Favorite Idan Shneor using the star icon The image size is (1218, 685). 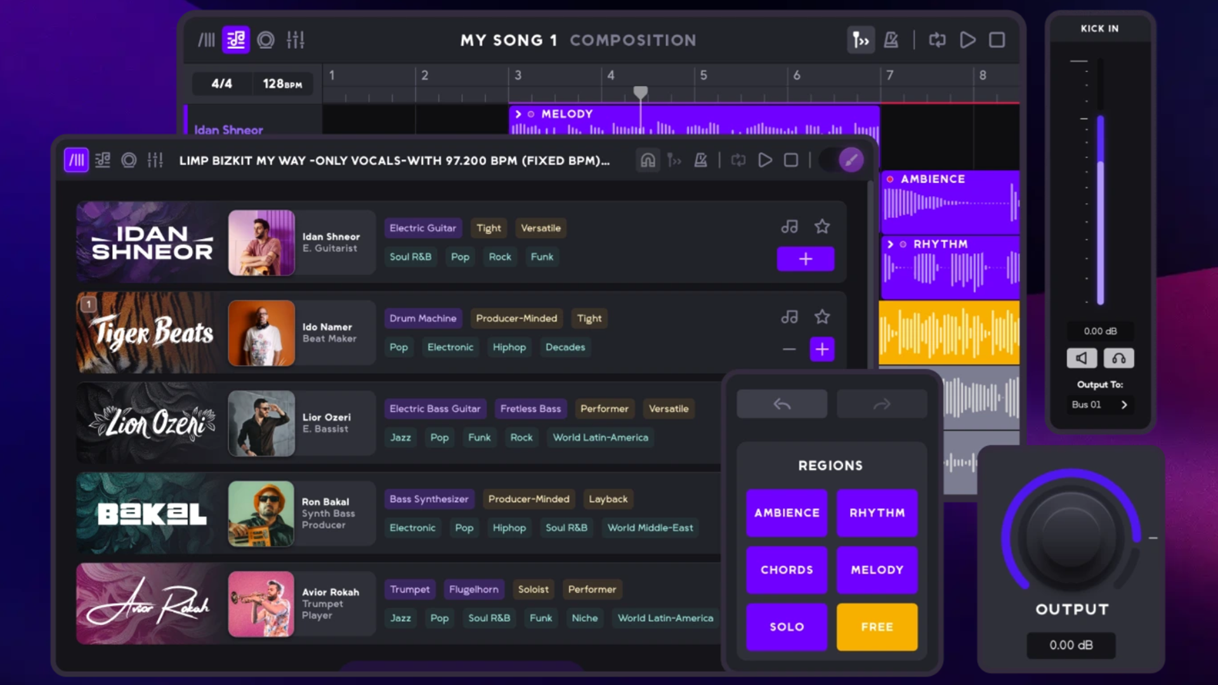(x=822, y=226)
